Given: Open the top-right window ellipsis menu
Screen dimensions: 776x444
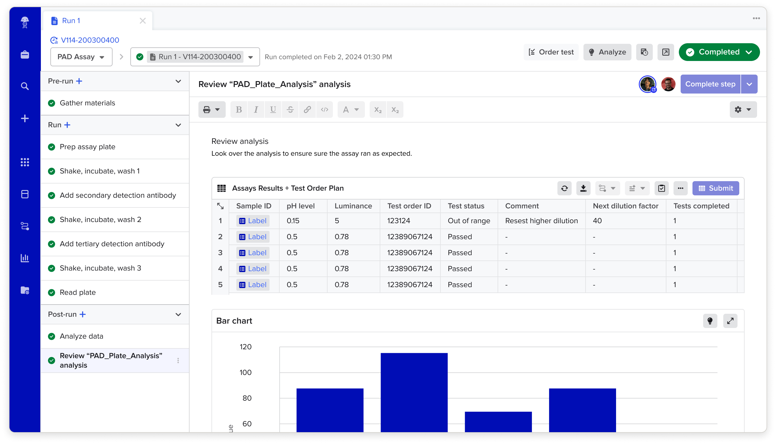Looking at the screenshot, I should click(756, 18).
